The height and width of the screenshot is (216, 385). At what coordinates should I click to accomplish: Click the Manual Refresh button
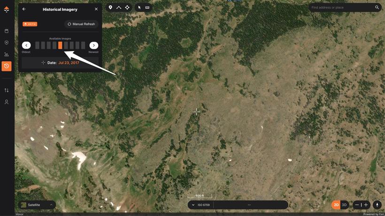coord(82,24)
